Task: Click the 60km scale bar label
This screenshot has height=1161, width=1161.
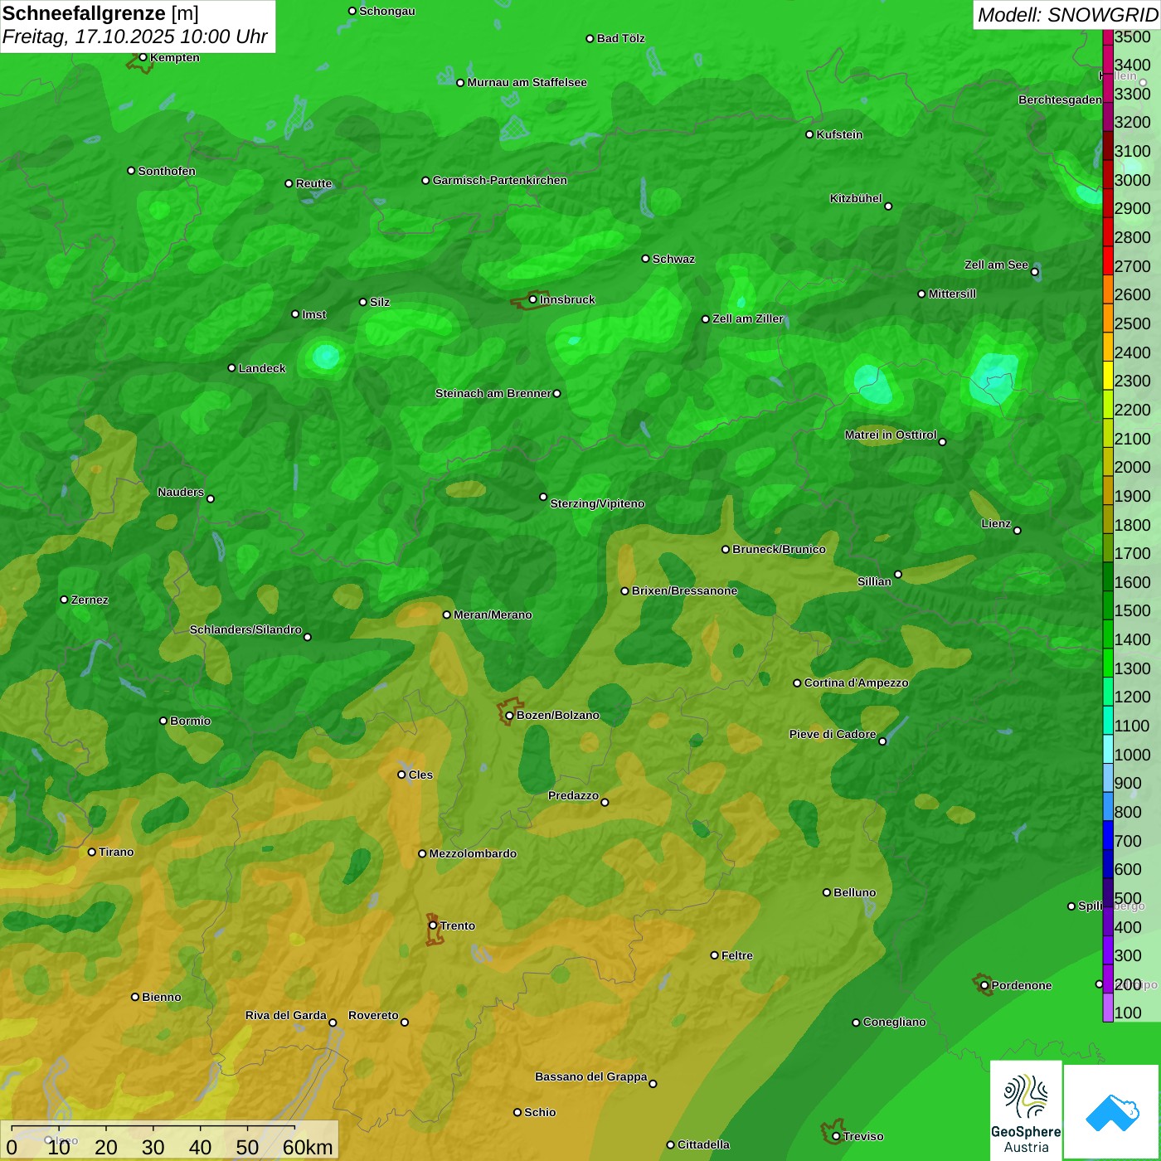Action: click(308, 1148)
